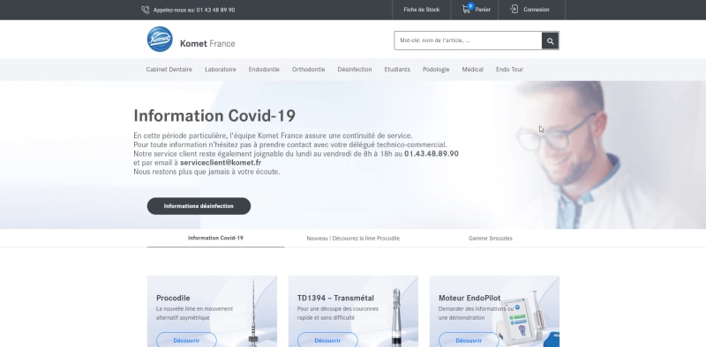Click Découvrir on the Procodile card

coord(186,340)
